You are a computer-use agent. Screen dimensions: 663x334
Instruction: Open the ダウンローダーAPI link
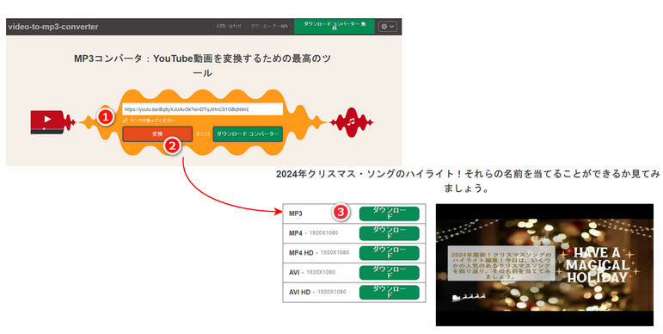click(269, 26)
